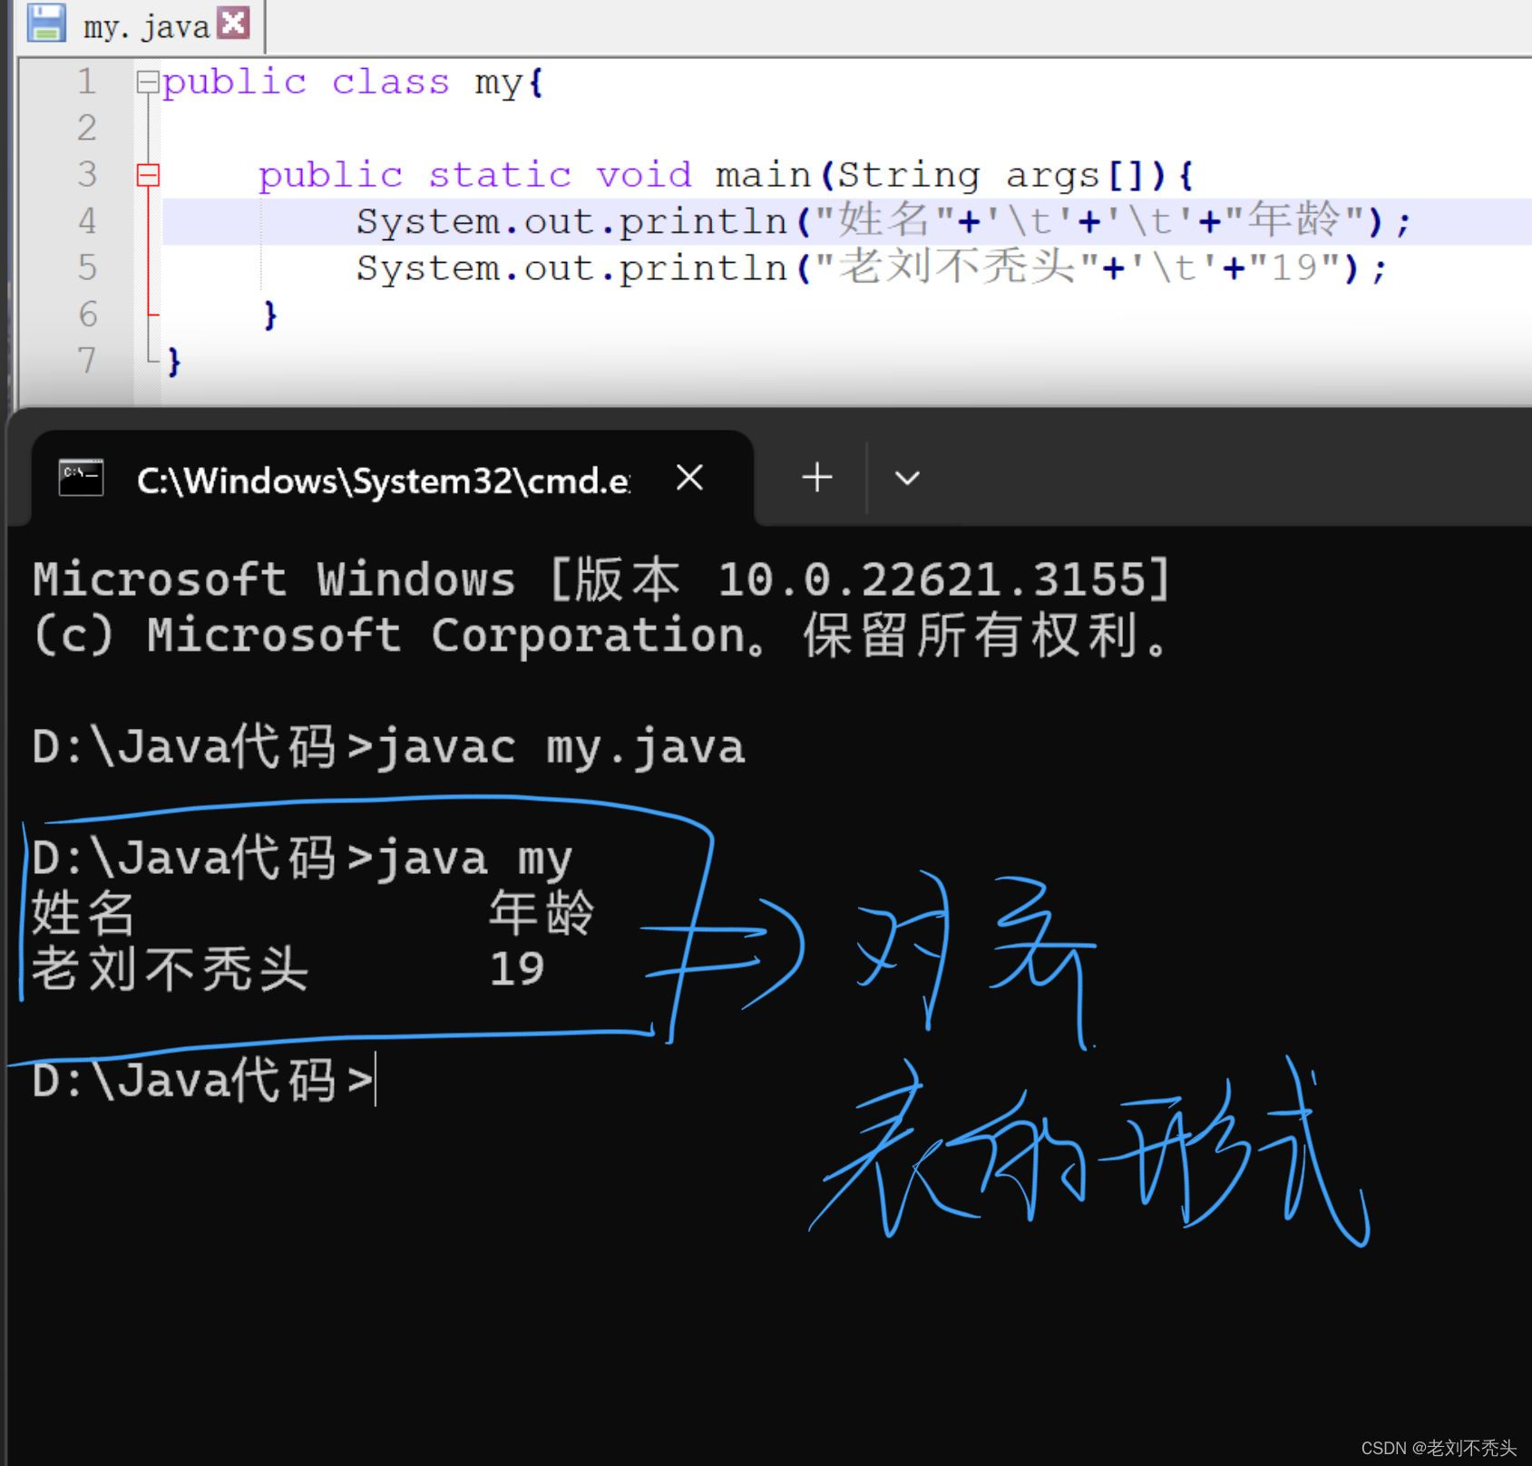This screenshot has width=1532, height=1466.
Task: Click the cmd icon on the terminal tab
Action: click(x=81, y=478)
